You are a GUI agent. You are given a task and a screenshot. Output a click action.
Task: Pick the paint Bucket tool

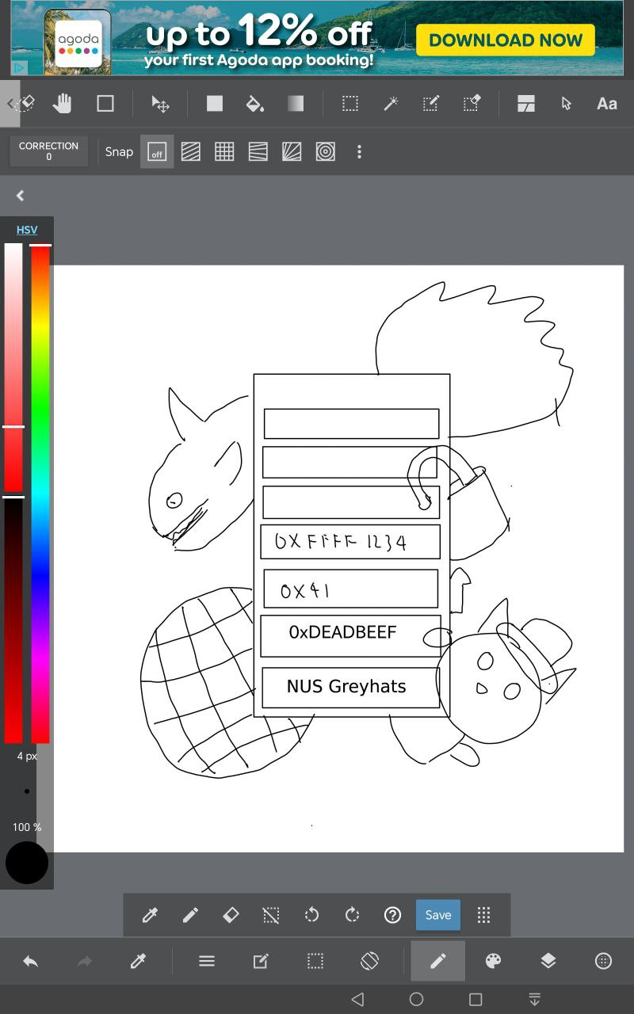point(255,104)
